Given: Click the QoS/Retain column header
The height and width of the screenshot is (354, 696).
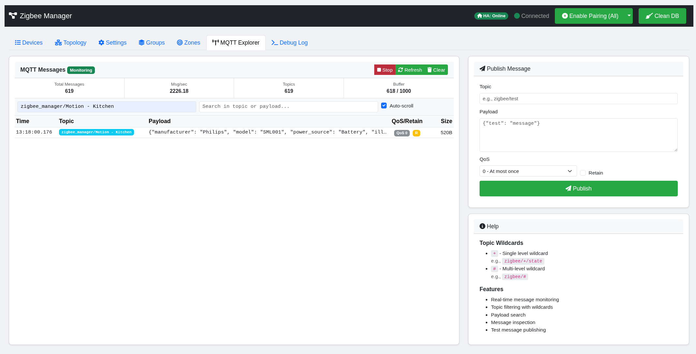Looking at the screenshot, I should click(x=407, y=121).
